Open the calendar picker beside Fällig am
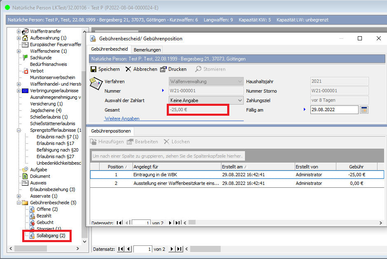387x259 pixels. tap(364, 110)
